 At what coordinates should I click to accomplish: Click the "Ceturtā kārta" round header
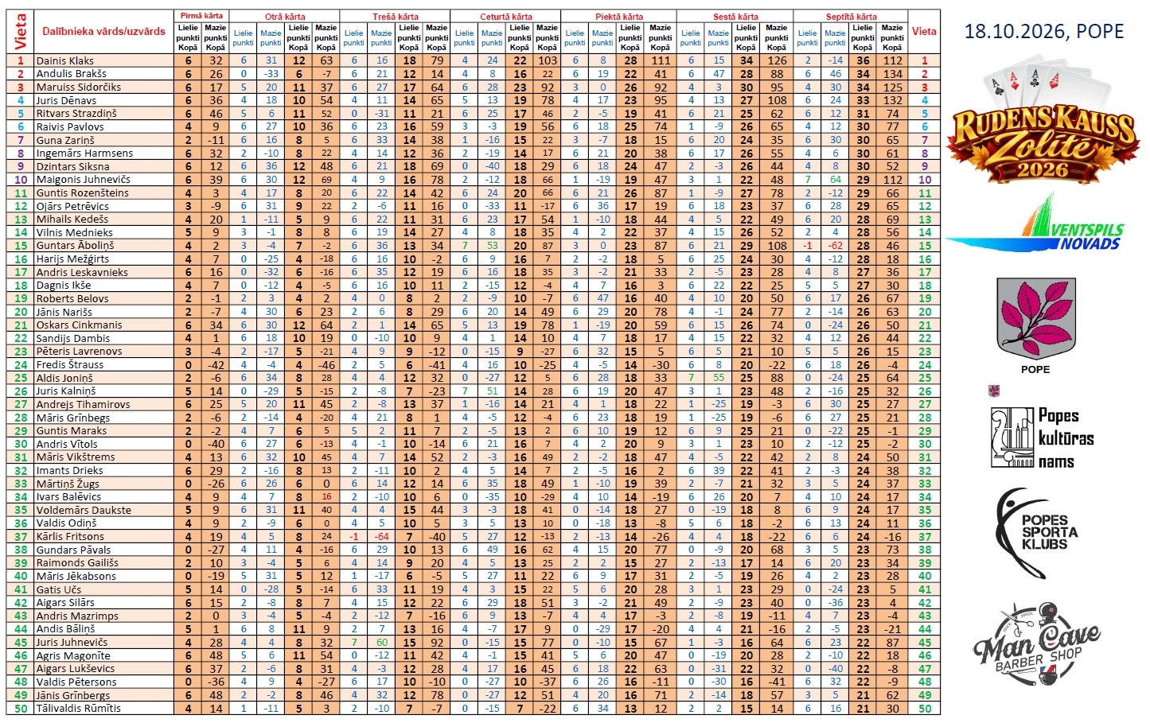point(505,16)
